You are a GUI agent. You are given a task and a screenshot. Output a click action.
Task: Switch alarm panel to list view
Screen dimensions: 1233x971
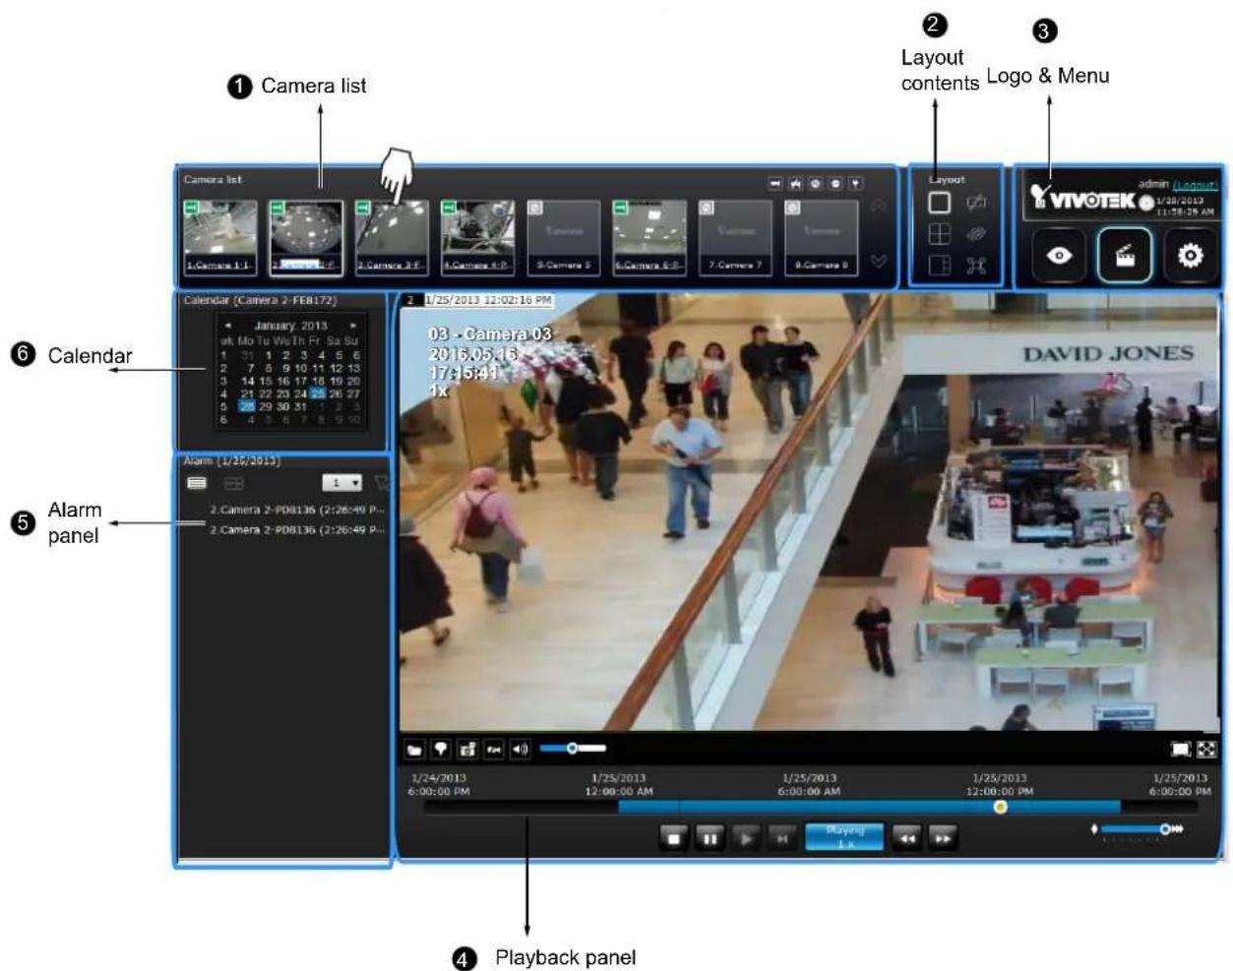point(197,483)
